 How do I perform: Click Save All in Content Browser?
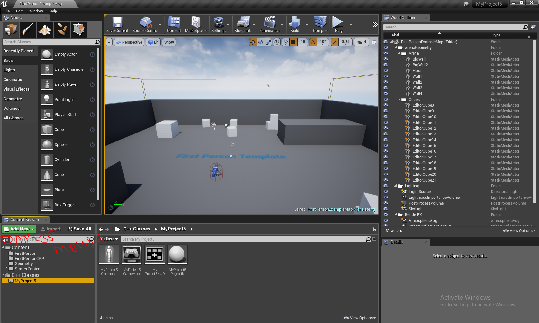point(80,229)
